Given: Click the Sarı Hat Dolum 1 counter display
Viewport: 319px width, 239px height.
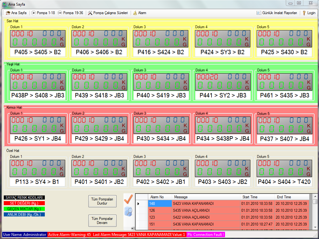Looking at the screenshot, I should click(38, 39).
